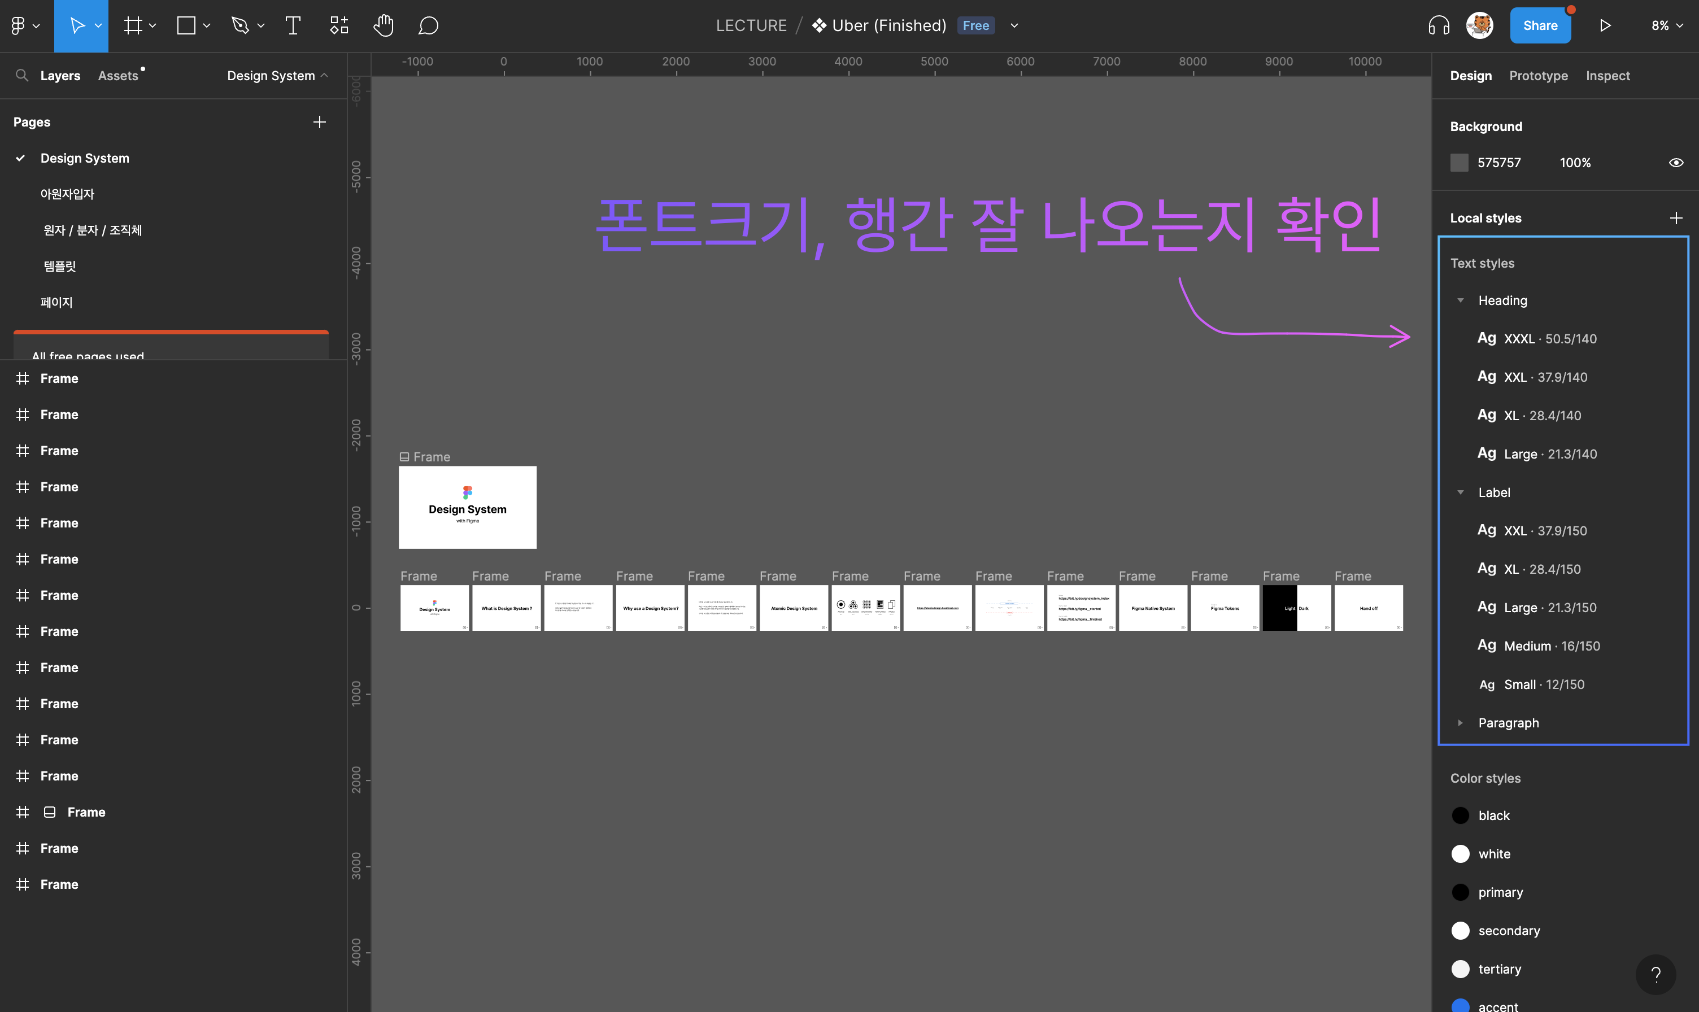
Task: Open the 템플릿 page
Action: (60, 267)
